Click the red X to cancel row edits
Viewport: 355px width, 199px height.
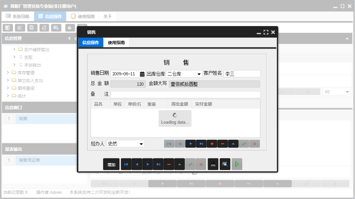click(x=255, y=144)
